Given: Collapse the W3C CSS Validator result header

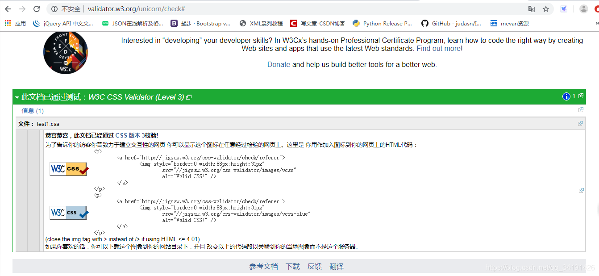Looking at the screenshot, I should (17, 97).
